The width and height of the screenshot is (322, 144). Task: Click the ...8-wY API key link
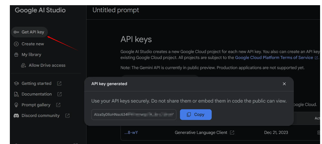tap(131, 133)
